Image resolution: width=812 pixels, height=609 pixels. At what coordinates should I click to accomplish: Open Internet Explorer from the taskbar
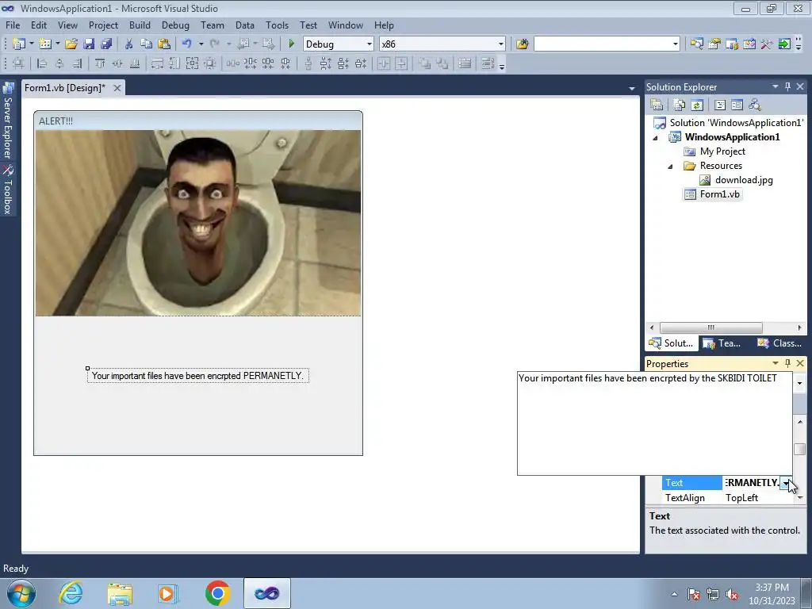click(x=71, y=593)
